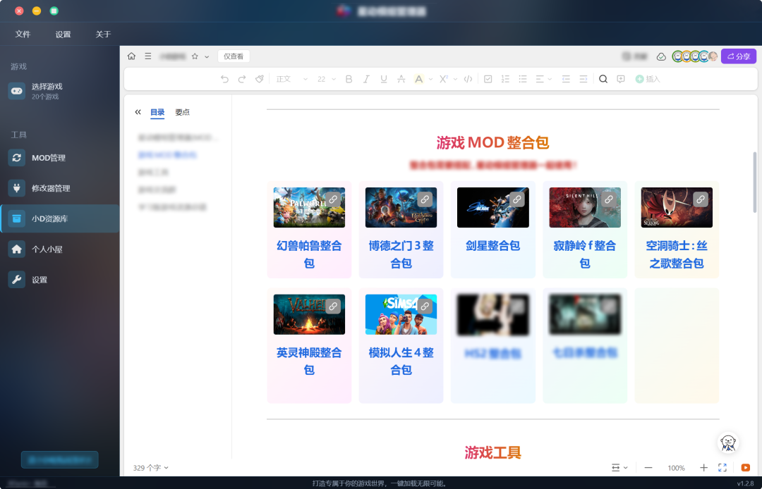Open the assistant mascot floating button
Image resolution: width=762 pixels, height=489 pixels.
coord(728,442)
